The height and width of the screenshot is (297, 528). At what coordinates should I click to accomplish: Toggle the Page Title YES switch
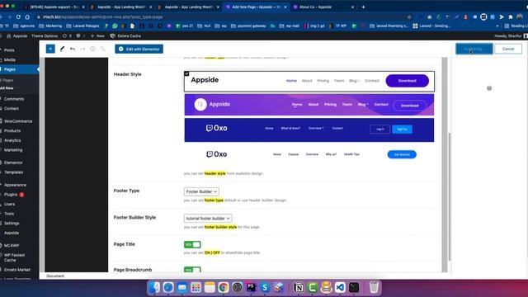[x=192, y=244]
